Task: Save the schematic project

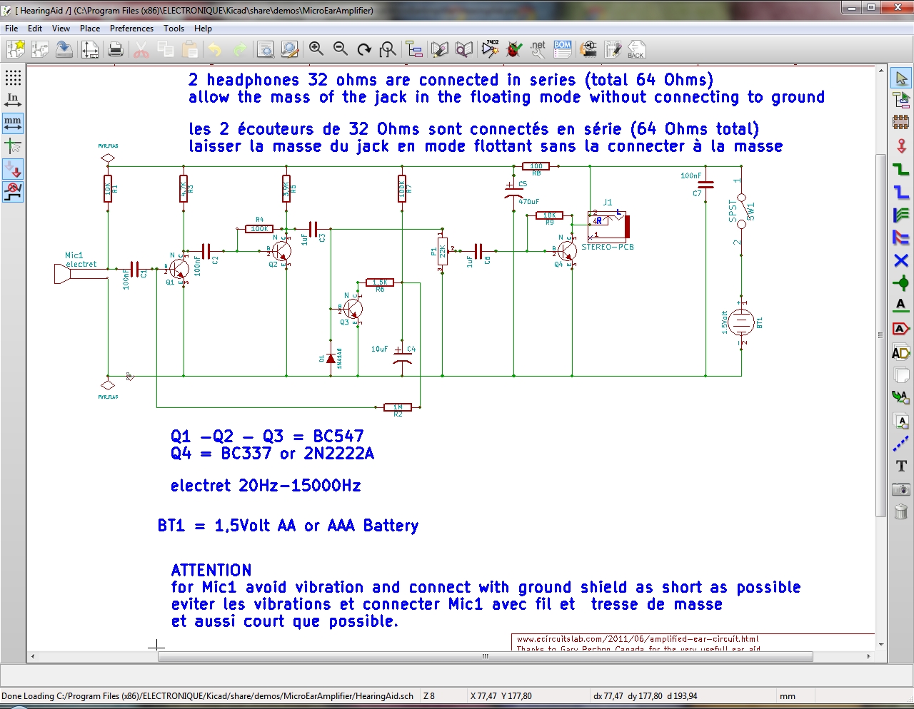Action: point(64,49)
